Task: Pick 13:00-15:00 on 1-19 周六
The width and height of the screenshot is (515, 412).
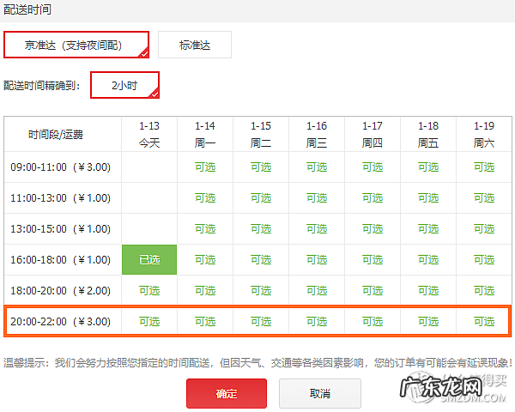Action: [x=484, y=228]
